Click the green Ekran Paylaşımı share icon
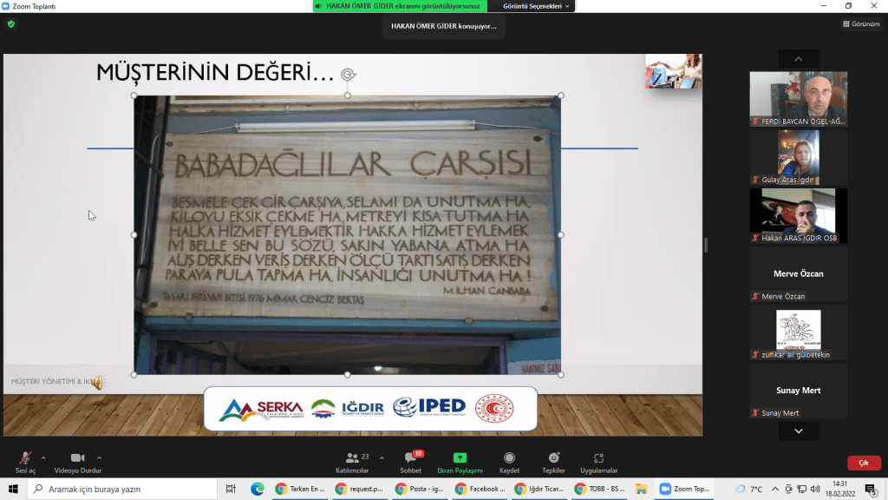Image resolution: width=888 pixels, height=500 pixels. pos(460,458)
